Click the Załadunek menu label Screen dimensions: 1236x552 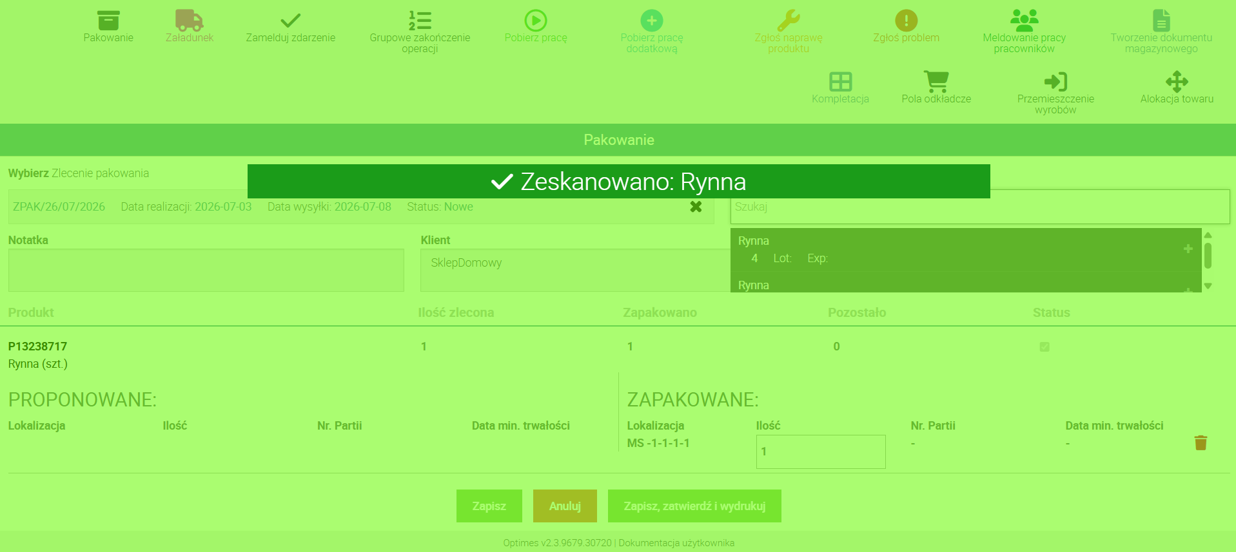coord(190,37)
